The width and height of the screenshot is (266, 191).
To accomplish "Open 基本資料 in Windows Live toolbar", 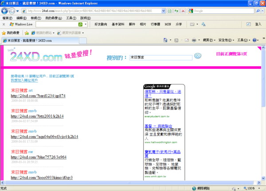I will click(x=118, y=24).
